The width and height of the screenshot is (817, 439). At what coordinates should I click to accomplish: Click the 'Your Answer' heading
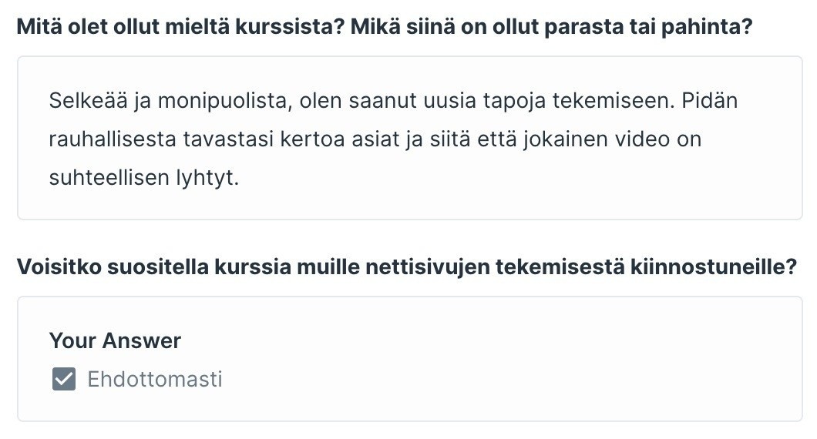(x=115, y=340)
